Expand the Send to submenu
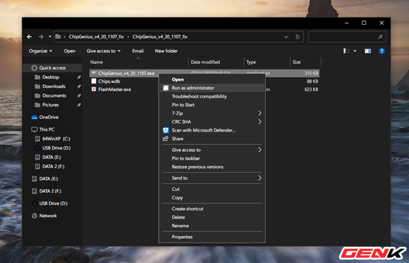This screenshot has width=409, height=263. [x=212, y=178]
